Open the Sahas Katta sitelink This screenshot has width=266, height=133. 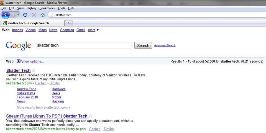pos(26,93)
